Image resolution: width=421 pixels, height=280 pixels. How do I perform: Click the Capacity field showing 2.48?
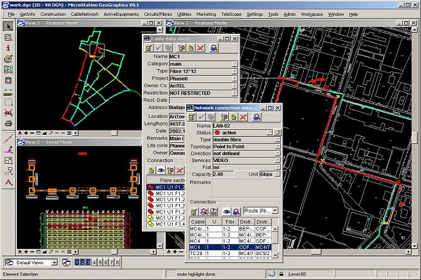[x=223, y=174]
